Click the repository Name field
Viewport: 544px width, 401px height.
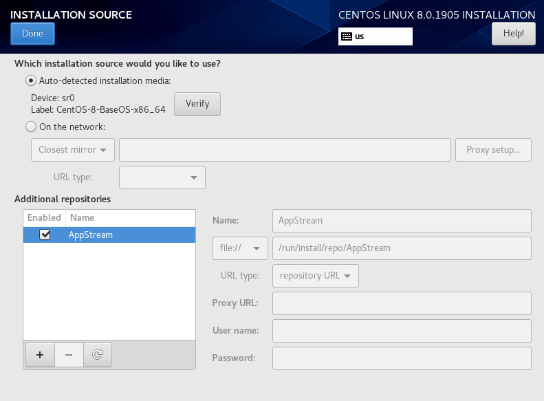point(402,221)
